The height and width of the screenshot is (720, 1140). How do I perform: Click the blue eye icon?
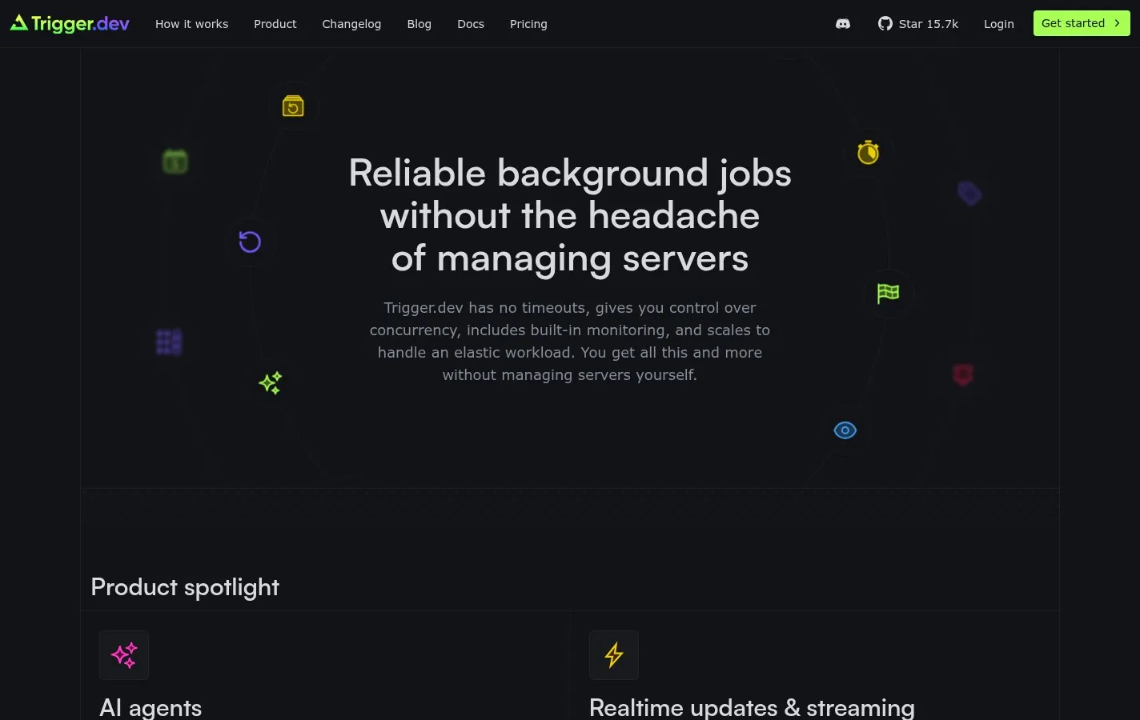tap(845, 430)
